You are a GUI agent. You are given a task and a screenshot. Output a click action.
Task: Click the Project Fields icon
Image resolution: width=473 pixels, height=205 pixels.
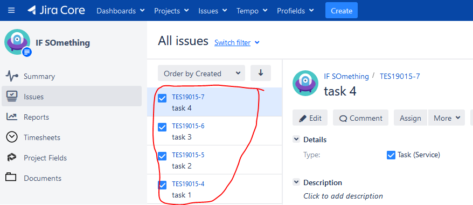point(12,158)
